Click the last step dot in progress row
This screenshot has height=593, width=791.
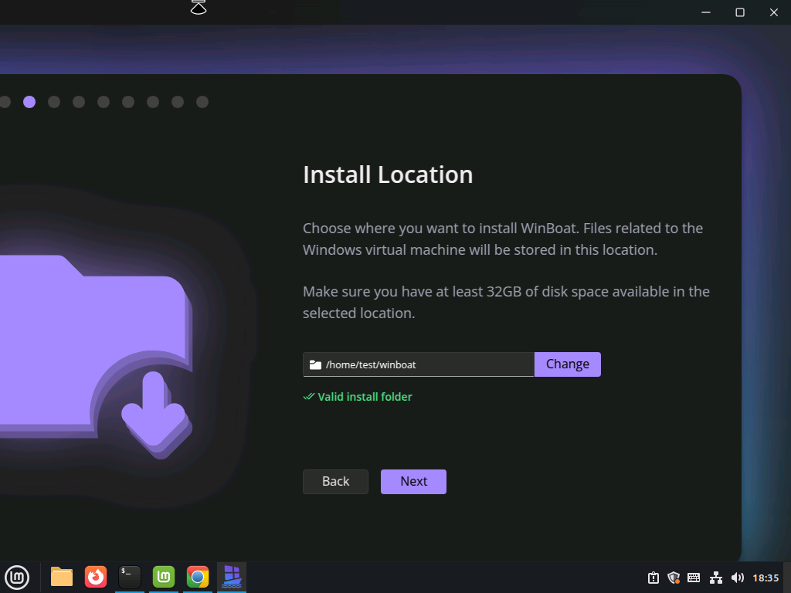tap(202, 102)
